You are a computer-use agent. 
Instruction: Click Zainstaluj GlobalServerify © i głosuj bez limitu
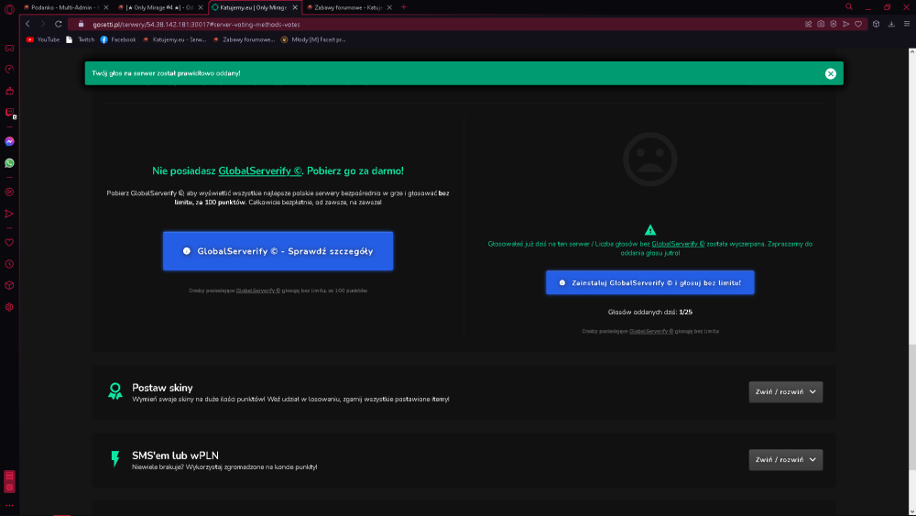click(650, 283)
